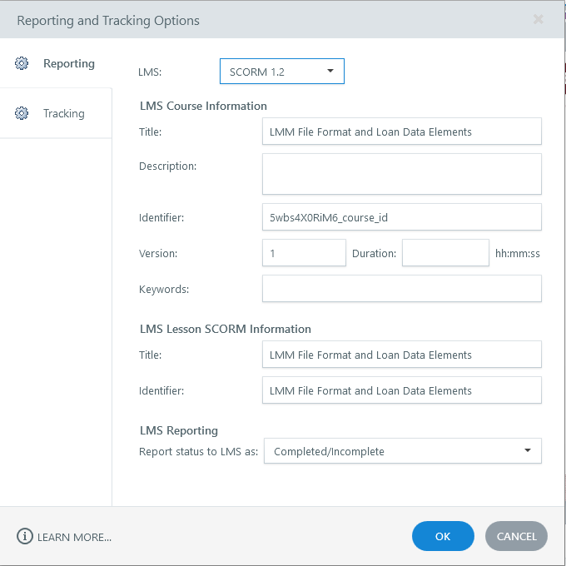
Task: Click the course Identifier field
Action: pyautogui.click(x=401, y=217)
